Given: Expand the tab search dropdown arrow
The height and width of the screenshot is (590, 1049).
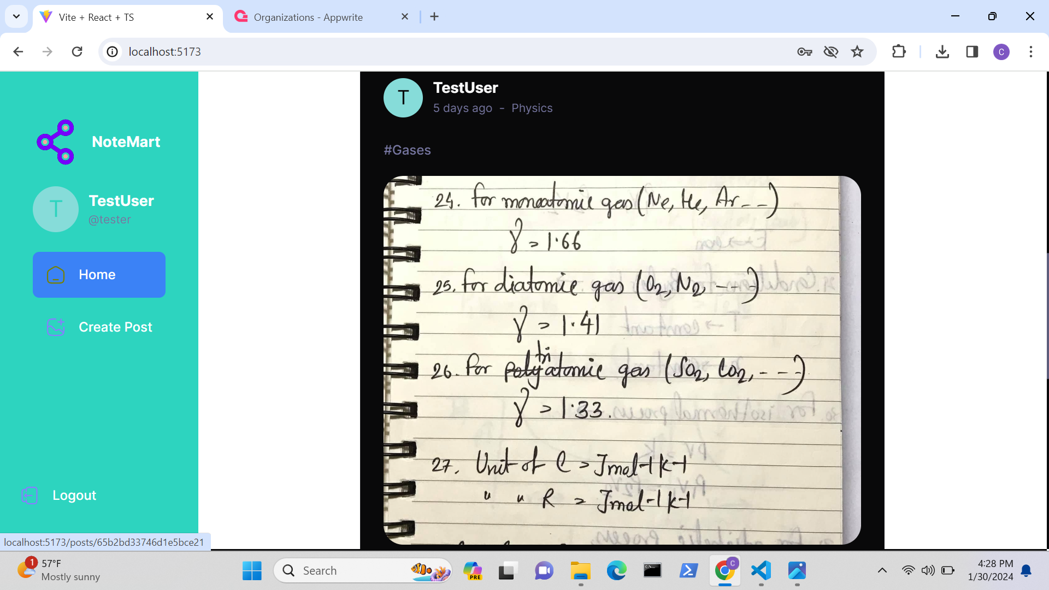Looking at the screenshot, I should coord(16,16).
